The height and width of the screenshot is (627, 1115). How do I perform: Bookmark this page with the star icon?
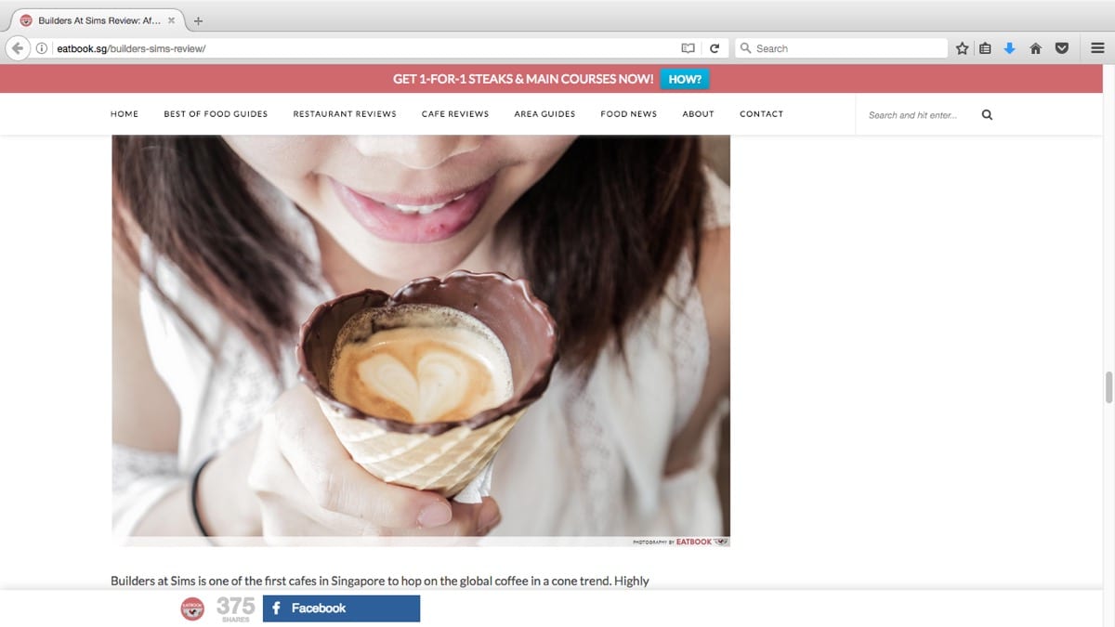click(963, 48)
